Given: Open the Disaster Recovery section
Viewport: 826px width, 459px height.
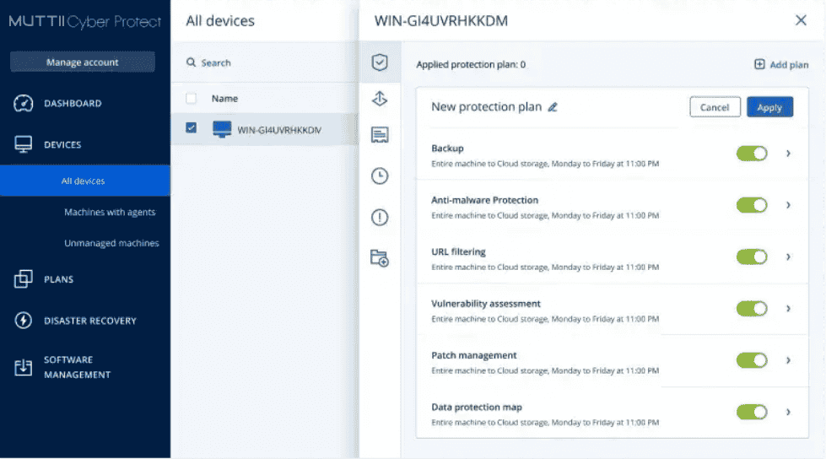Looking at the screenshot, I should 89,321.
